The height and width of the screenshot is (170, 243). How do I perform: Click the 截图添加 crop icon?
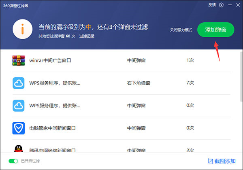(x=211, y=161)
